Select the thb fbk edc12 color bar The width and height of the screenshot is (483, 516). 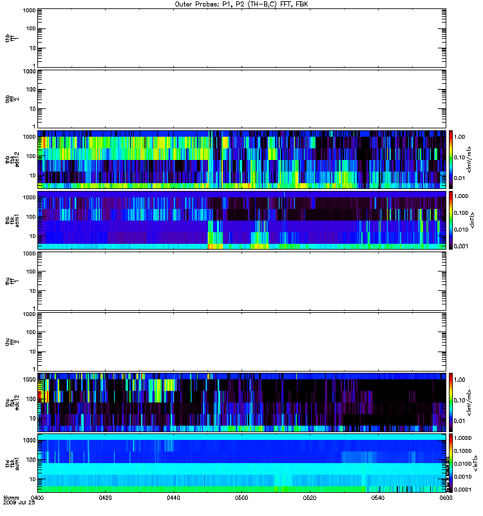451,159
